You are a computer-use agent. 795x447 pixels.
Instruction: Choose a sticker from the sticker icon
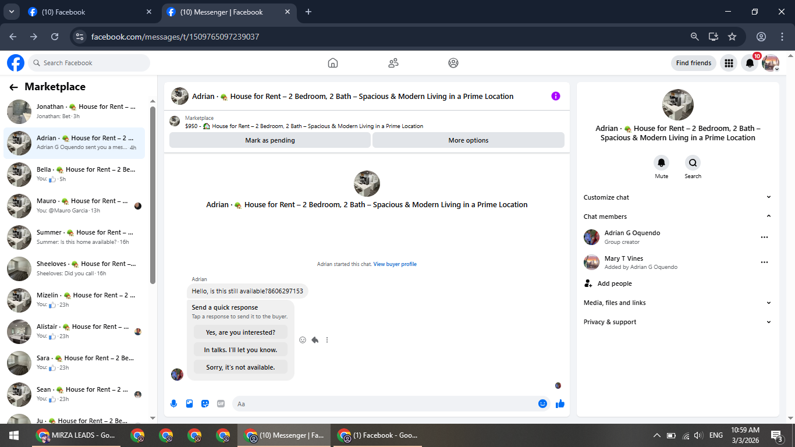[205, 403]
